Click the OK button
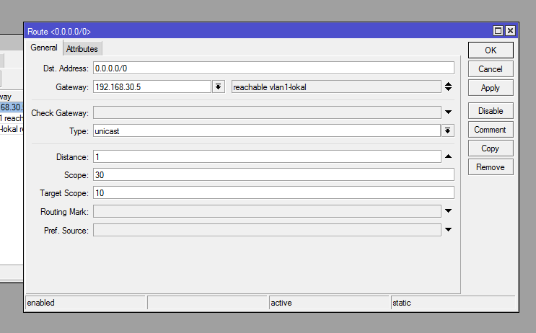Screen dimensions: 536x333 point(491,50)
